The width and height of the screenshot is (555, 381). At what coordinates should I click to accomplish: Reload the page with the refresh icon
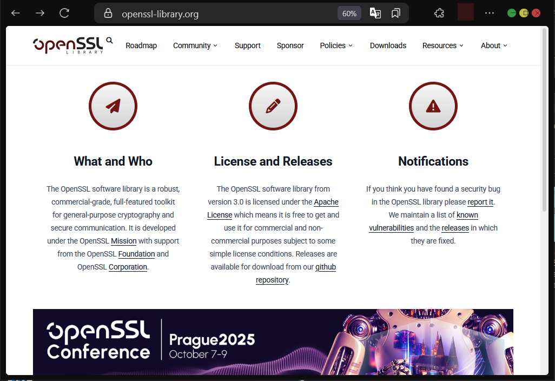tap(64, 14)
